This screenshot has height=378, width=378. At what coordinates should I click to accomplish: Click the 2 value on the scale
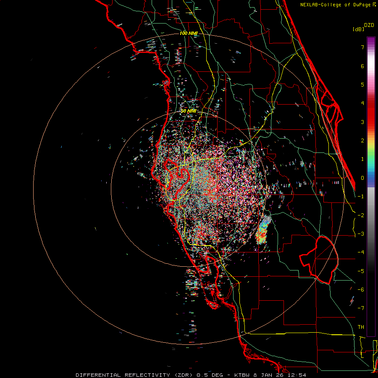pos(362,141)
